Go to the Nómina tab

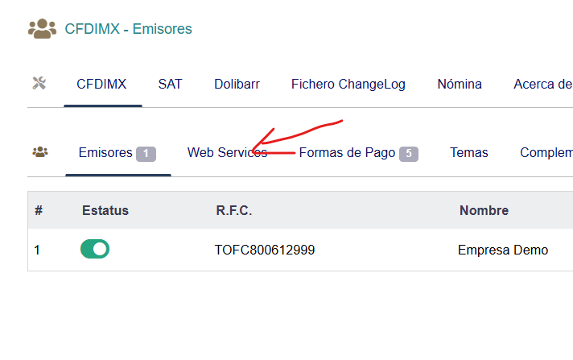click(x=460, y=84)
